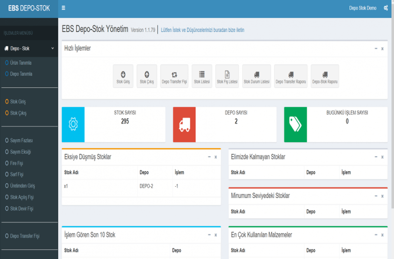
Task: Click the feedback link Lütfen İstek ve Düşüncelerinizi
Action: 202,30
